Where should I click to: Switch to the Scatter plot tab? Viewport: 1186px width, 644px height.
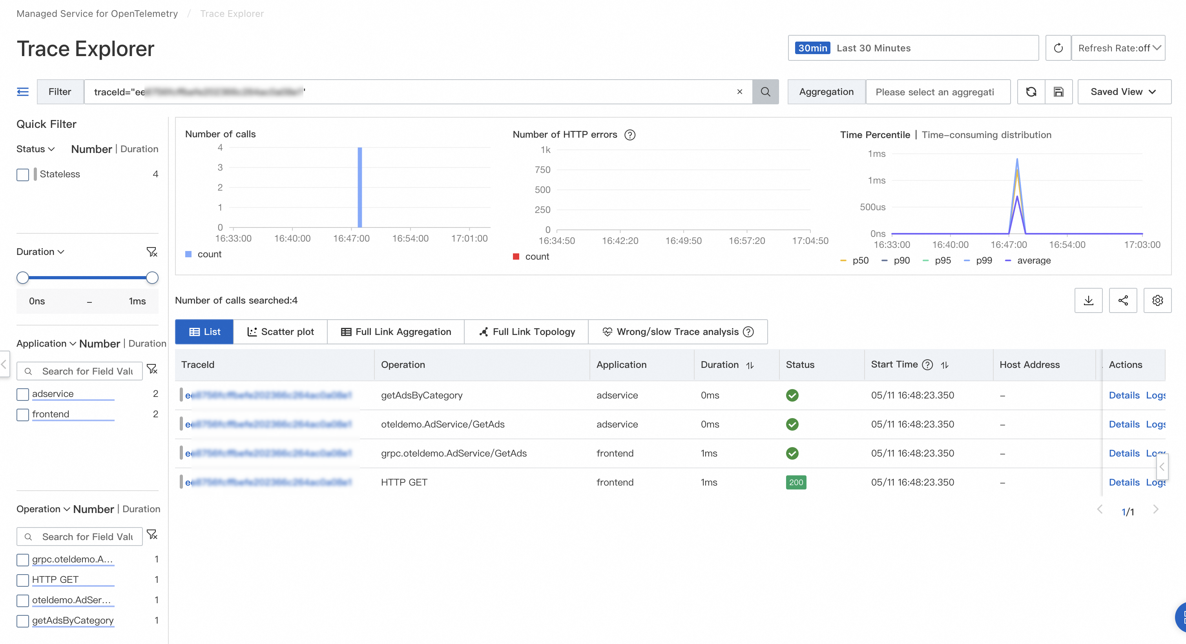tap(280, 332)
